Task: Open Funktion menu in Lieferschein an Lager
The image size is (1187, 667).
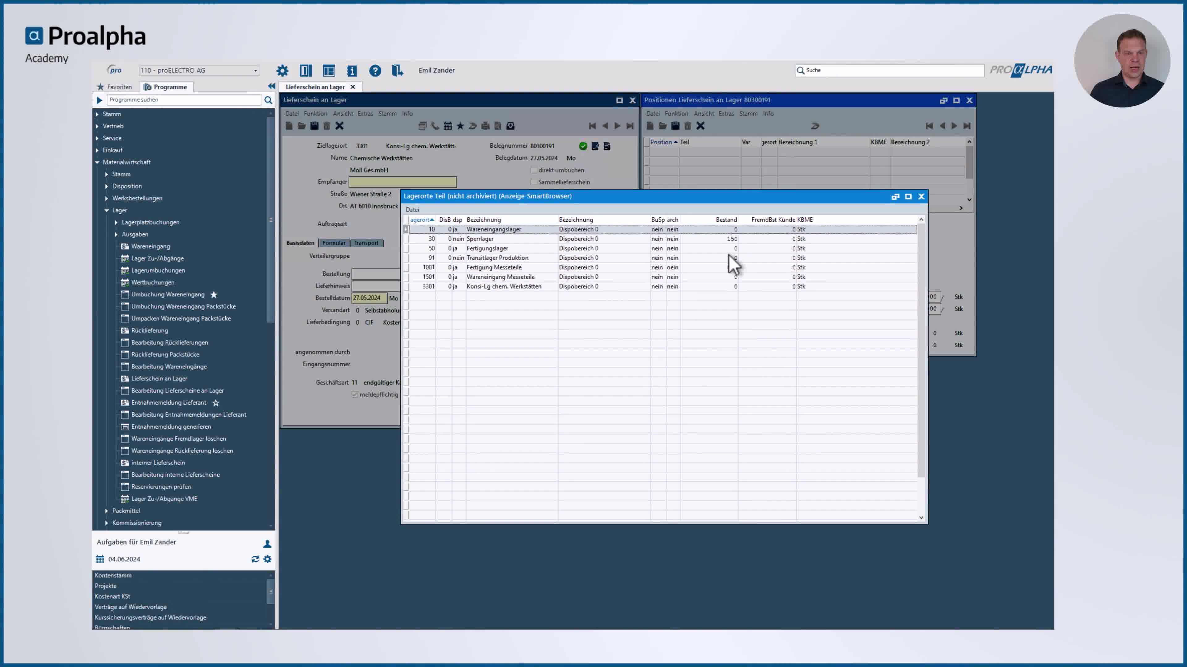Action: pyautogui.click(x=315, y=114)
